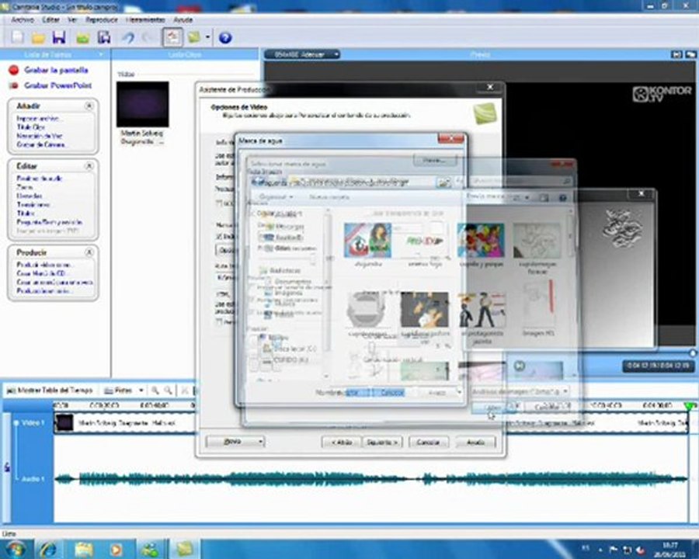
Task: Click the Audio 1 waveform track
Action: point(371,479)
